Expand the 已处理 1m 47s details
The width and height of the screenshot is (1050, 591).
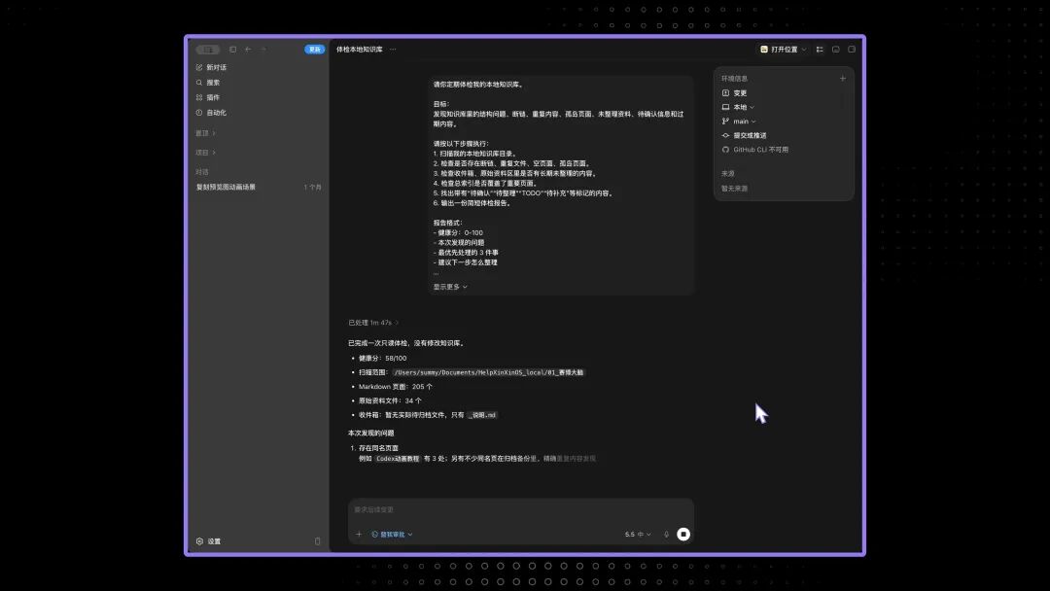pyautogui.click(x=373, y=323)
